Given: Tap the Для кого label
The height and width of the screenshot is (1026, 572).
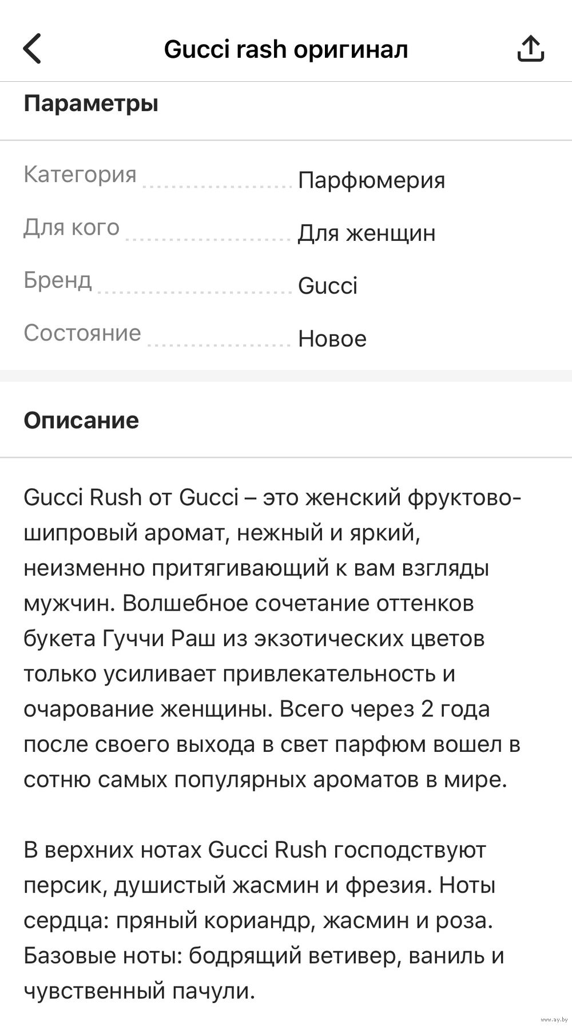Looking at the screenshot, I should coord(71,227).
